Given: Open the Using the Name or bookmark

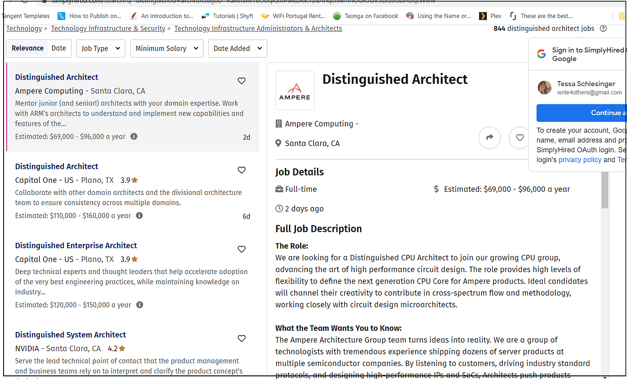Looking at the screenshot, I should [438, 16].
